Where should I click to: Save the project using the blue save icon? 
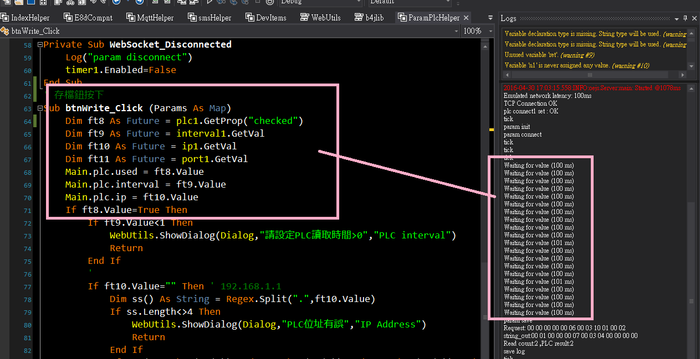30,3
